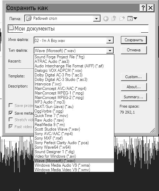Viewport: 159px width, 191px height.
Task: Choose Raw Audio (*.raw) format
Action: tap(74, 120)
